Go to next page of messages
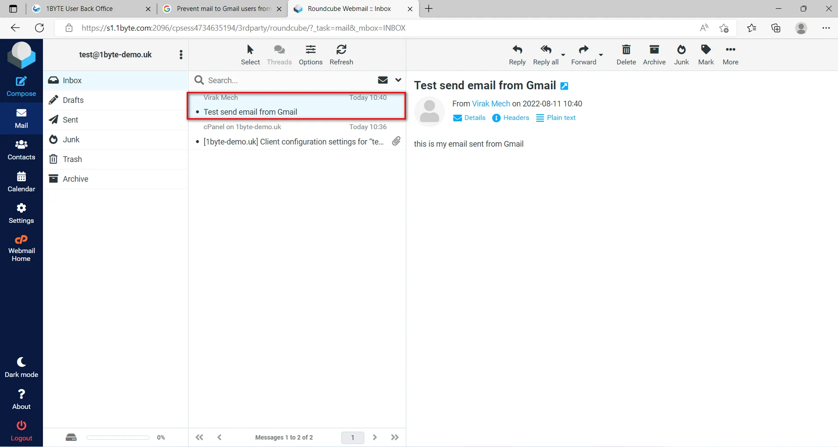This screenshot has height=447, width=838. 375,437
